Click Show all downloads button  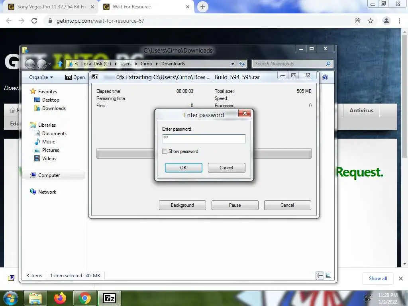pyautogui.click(x=378, y=279)
